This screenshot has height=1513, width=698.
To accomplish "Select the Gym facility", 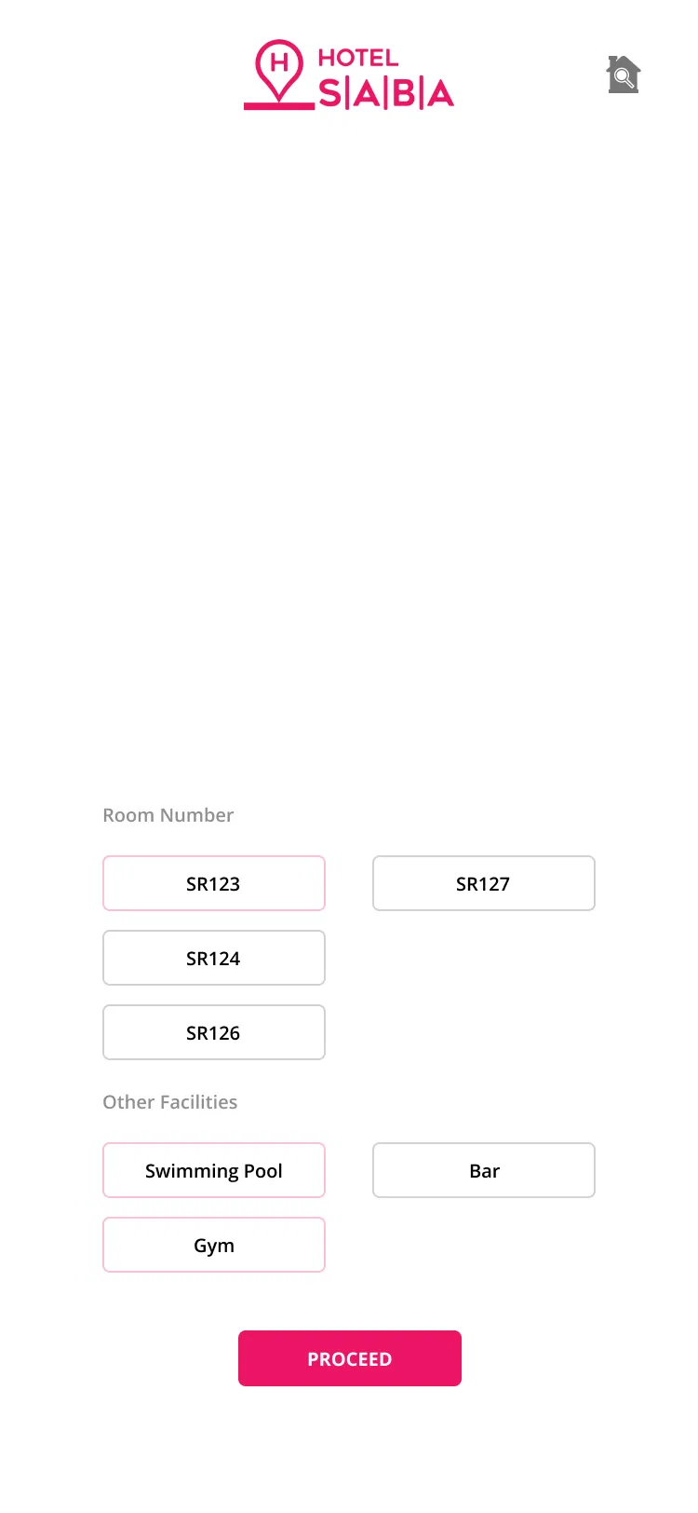I will [x=213, y=1245].
